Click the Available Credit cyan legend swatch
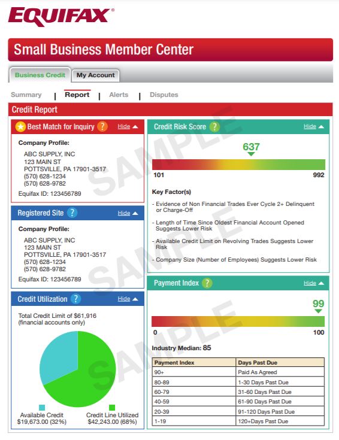The width and height of the screenshot is (339, 440). tap(42, 408)
